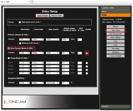133x111 pixels.
Task: Close the IP 360° browser tab
Action: pyautogui.click(x=28, y=2)
